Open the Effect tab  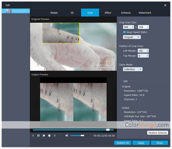point(108,13)
